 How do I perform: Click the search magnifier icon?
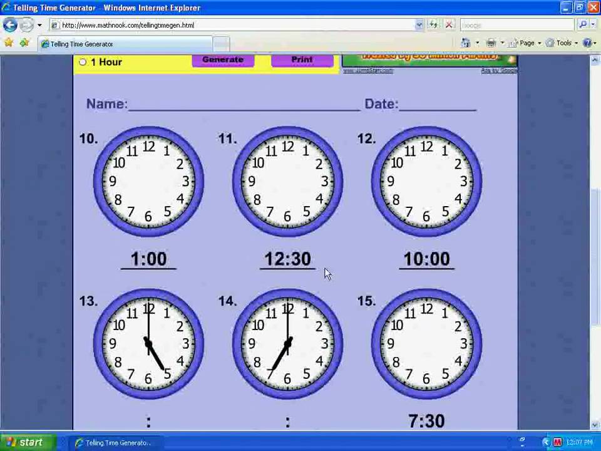pyautogui.click(x=583, y=25)
